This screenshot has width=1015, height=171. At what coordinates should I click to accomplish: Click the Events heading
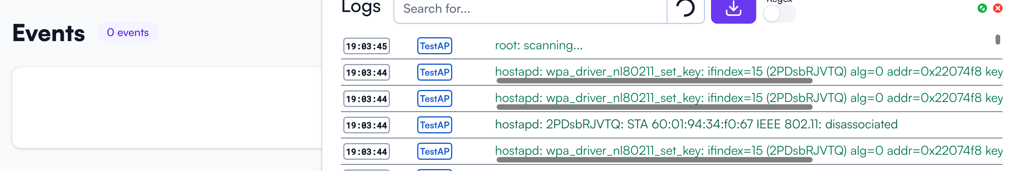[x=49, y=33]
